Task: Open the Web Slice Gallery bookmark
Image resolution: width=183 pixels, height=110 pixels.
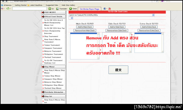Action: (67, 5)
